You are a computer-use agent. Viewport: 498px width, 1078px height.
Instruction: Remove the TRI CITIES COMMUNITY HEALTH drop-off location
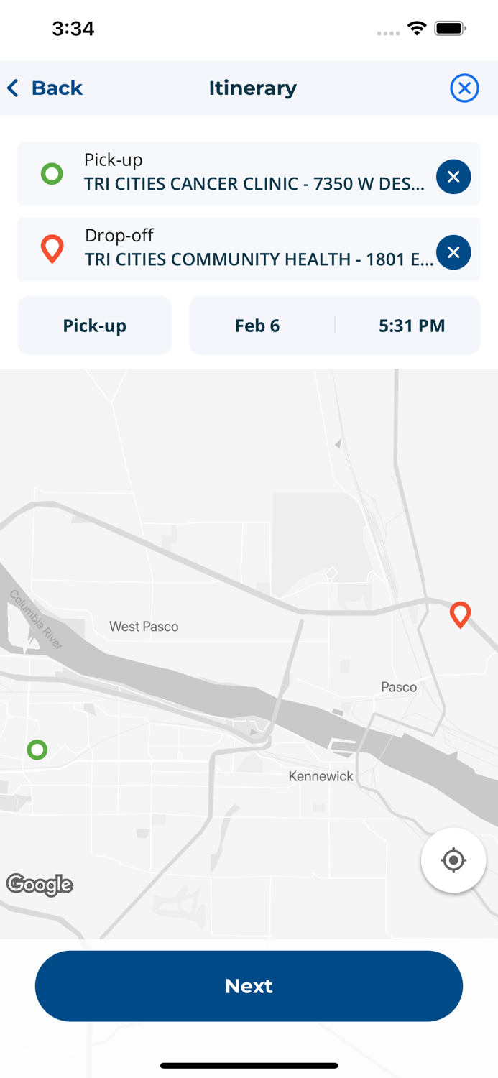click(x=453, y=252)
